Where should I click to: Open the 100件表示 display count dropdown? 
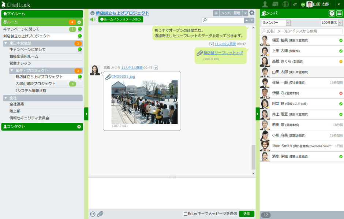[x=331, y=23]
